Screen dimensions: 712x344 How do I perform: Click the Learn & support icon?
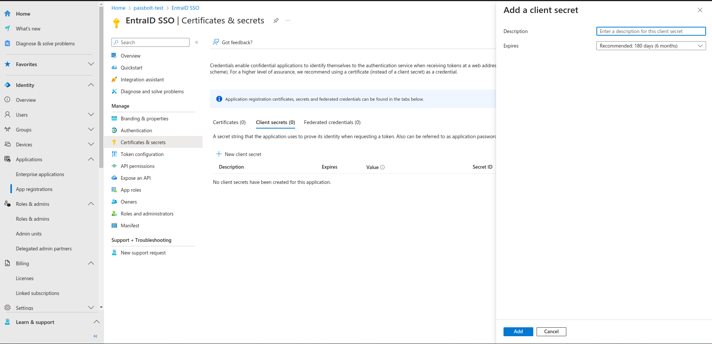(x=7, y=322)
